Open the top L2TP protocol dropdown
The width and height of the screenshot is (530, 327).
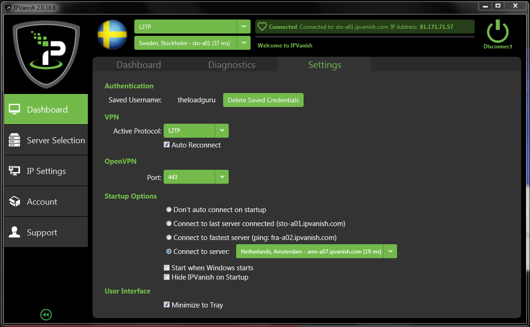(x=192, y=27)
